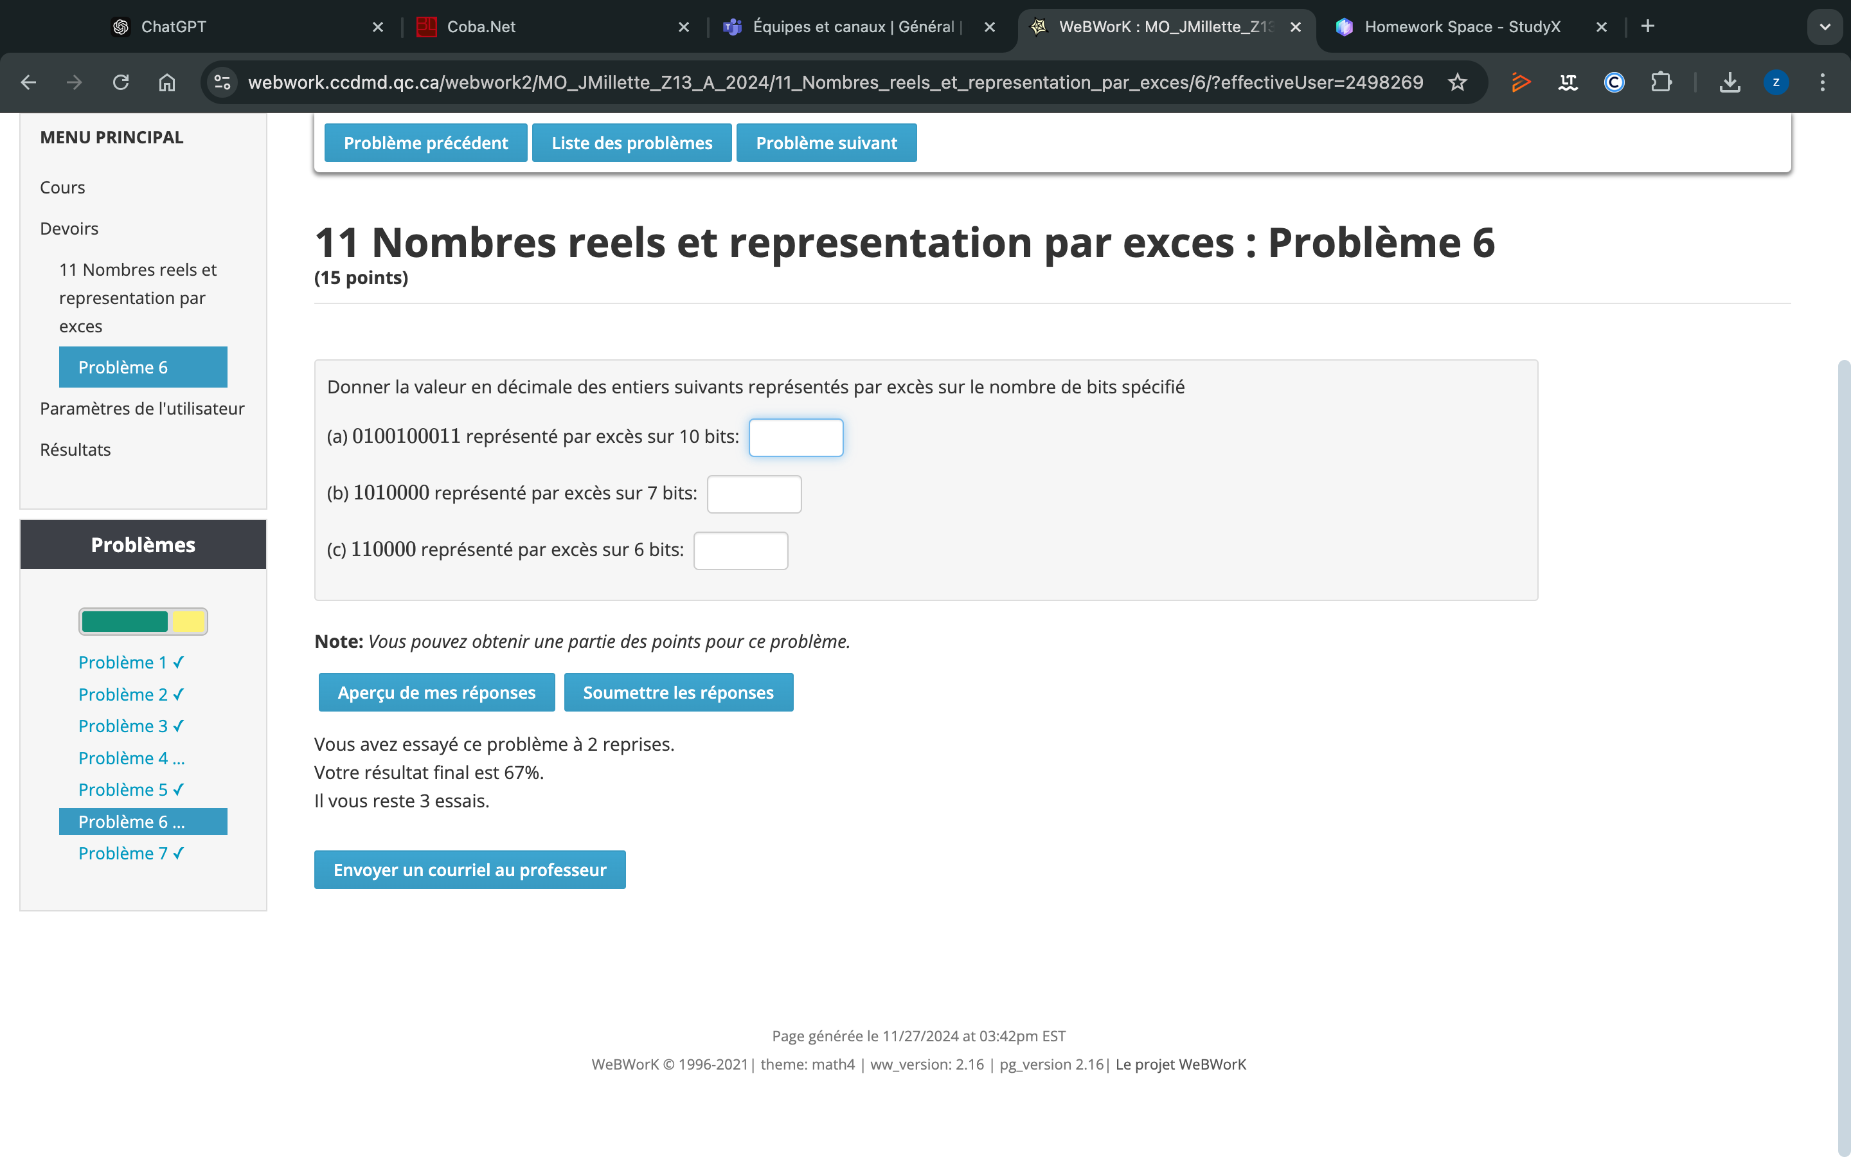
Task: Open Problème 5 in problems list
Action: tap(131, 790)
